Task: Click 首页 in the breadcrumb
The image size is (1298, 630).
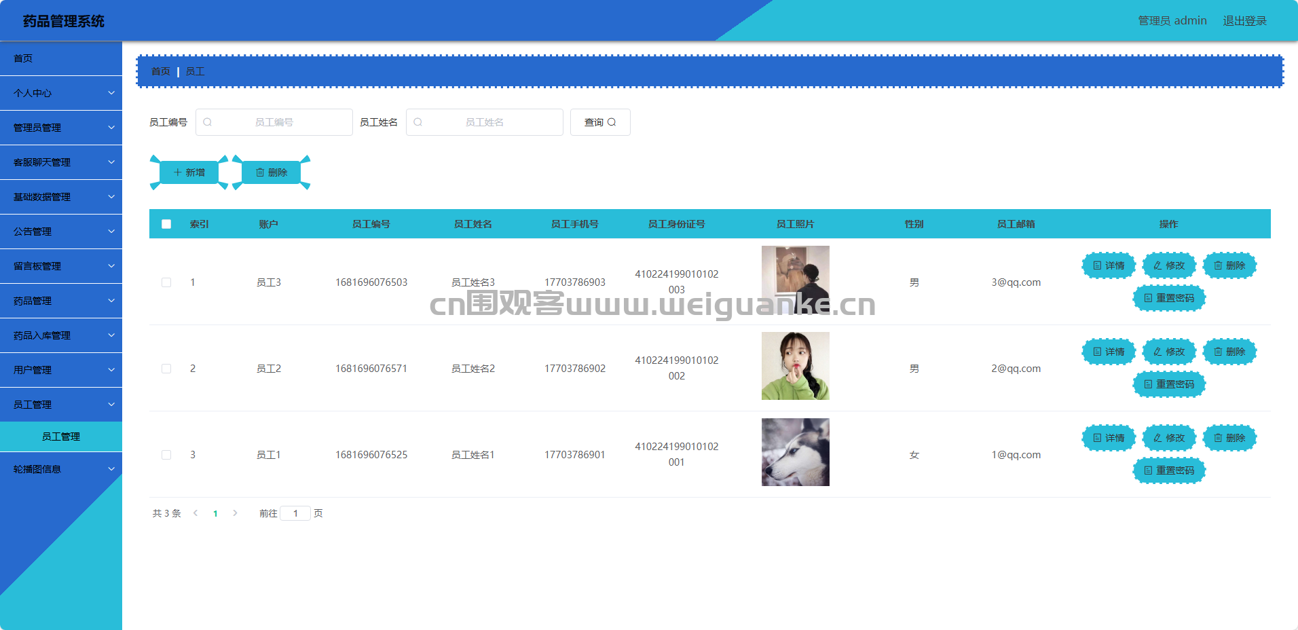Action: [x=161, y=71]
